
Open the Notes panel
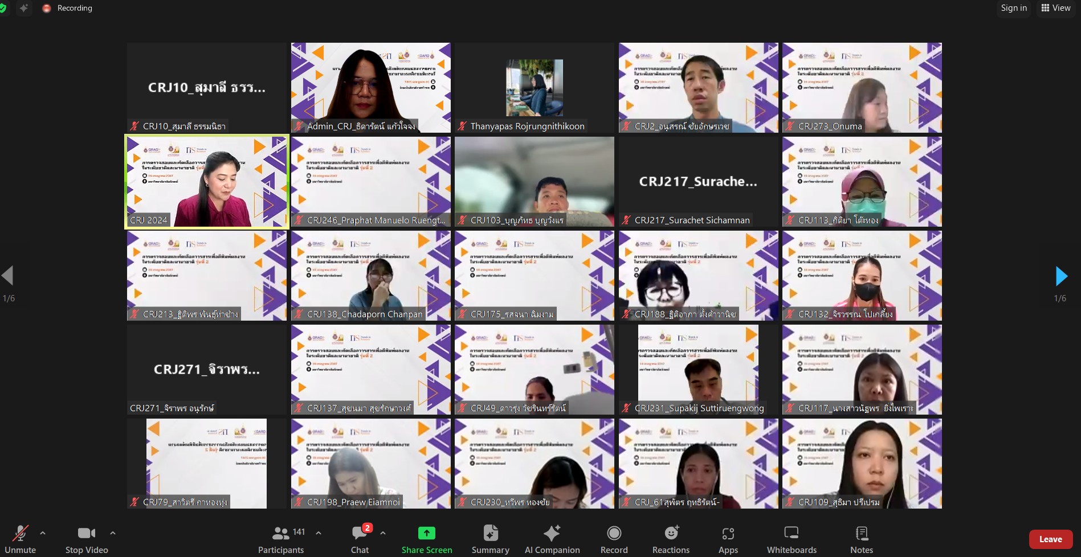coord(861,534)
